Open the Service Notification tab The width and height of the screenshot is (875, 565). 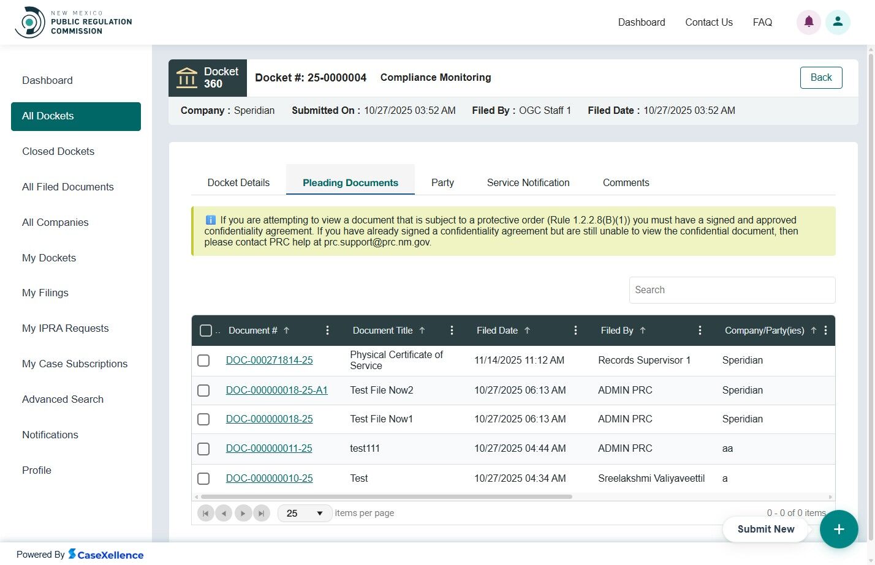(528, 182)
